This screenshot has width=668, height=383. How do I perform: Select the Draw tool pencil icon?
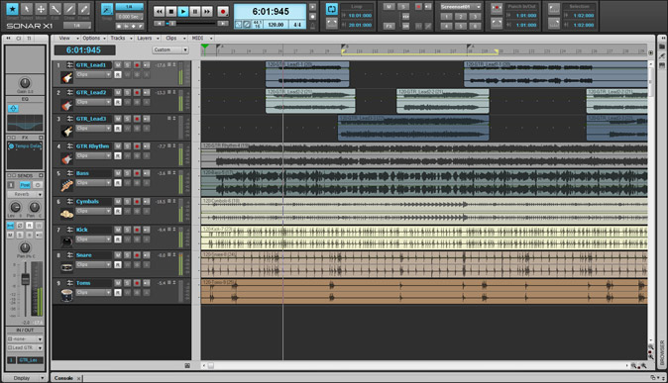[x=69, y=9]
